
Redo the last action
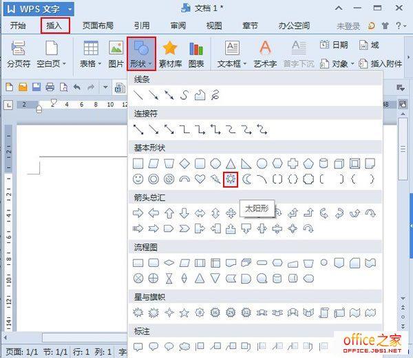coord(91,87)
